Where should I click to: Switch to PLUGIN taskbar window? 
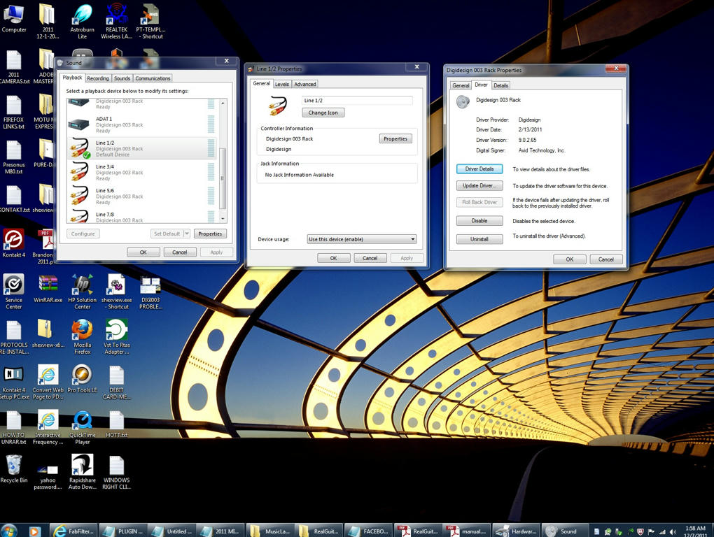coord(123,531)
